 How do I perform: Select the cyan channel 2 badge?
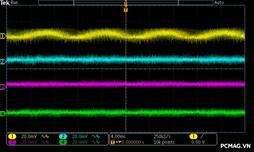[x=63, y=136]
